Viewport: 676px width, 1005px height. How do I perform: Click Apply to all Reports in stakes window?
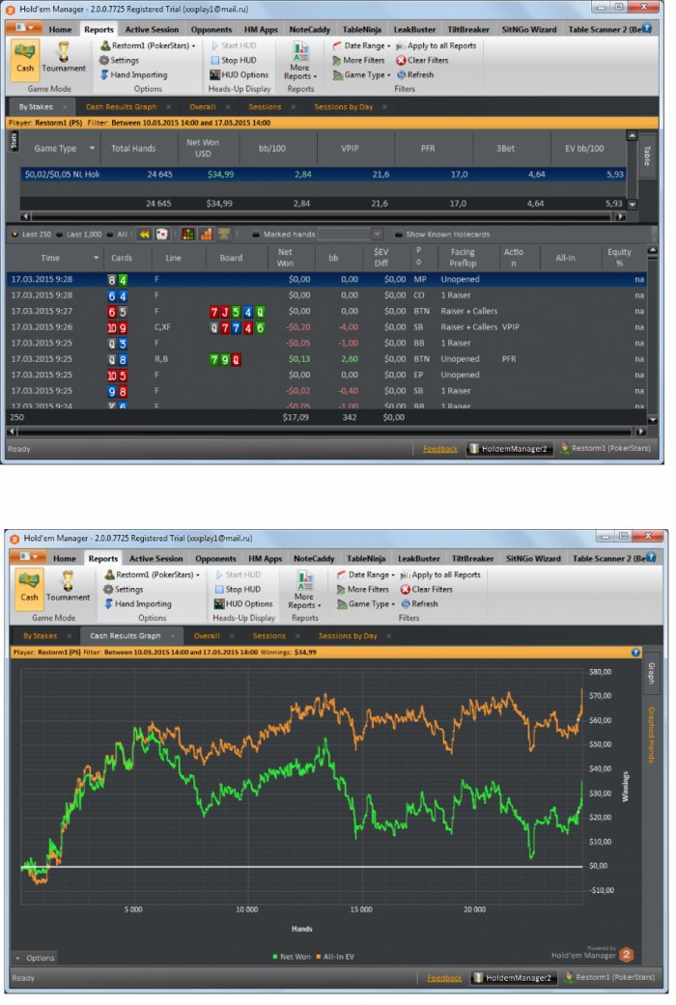[437, 45]
